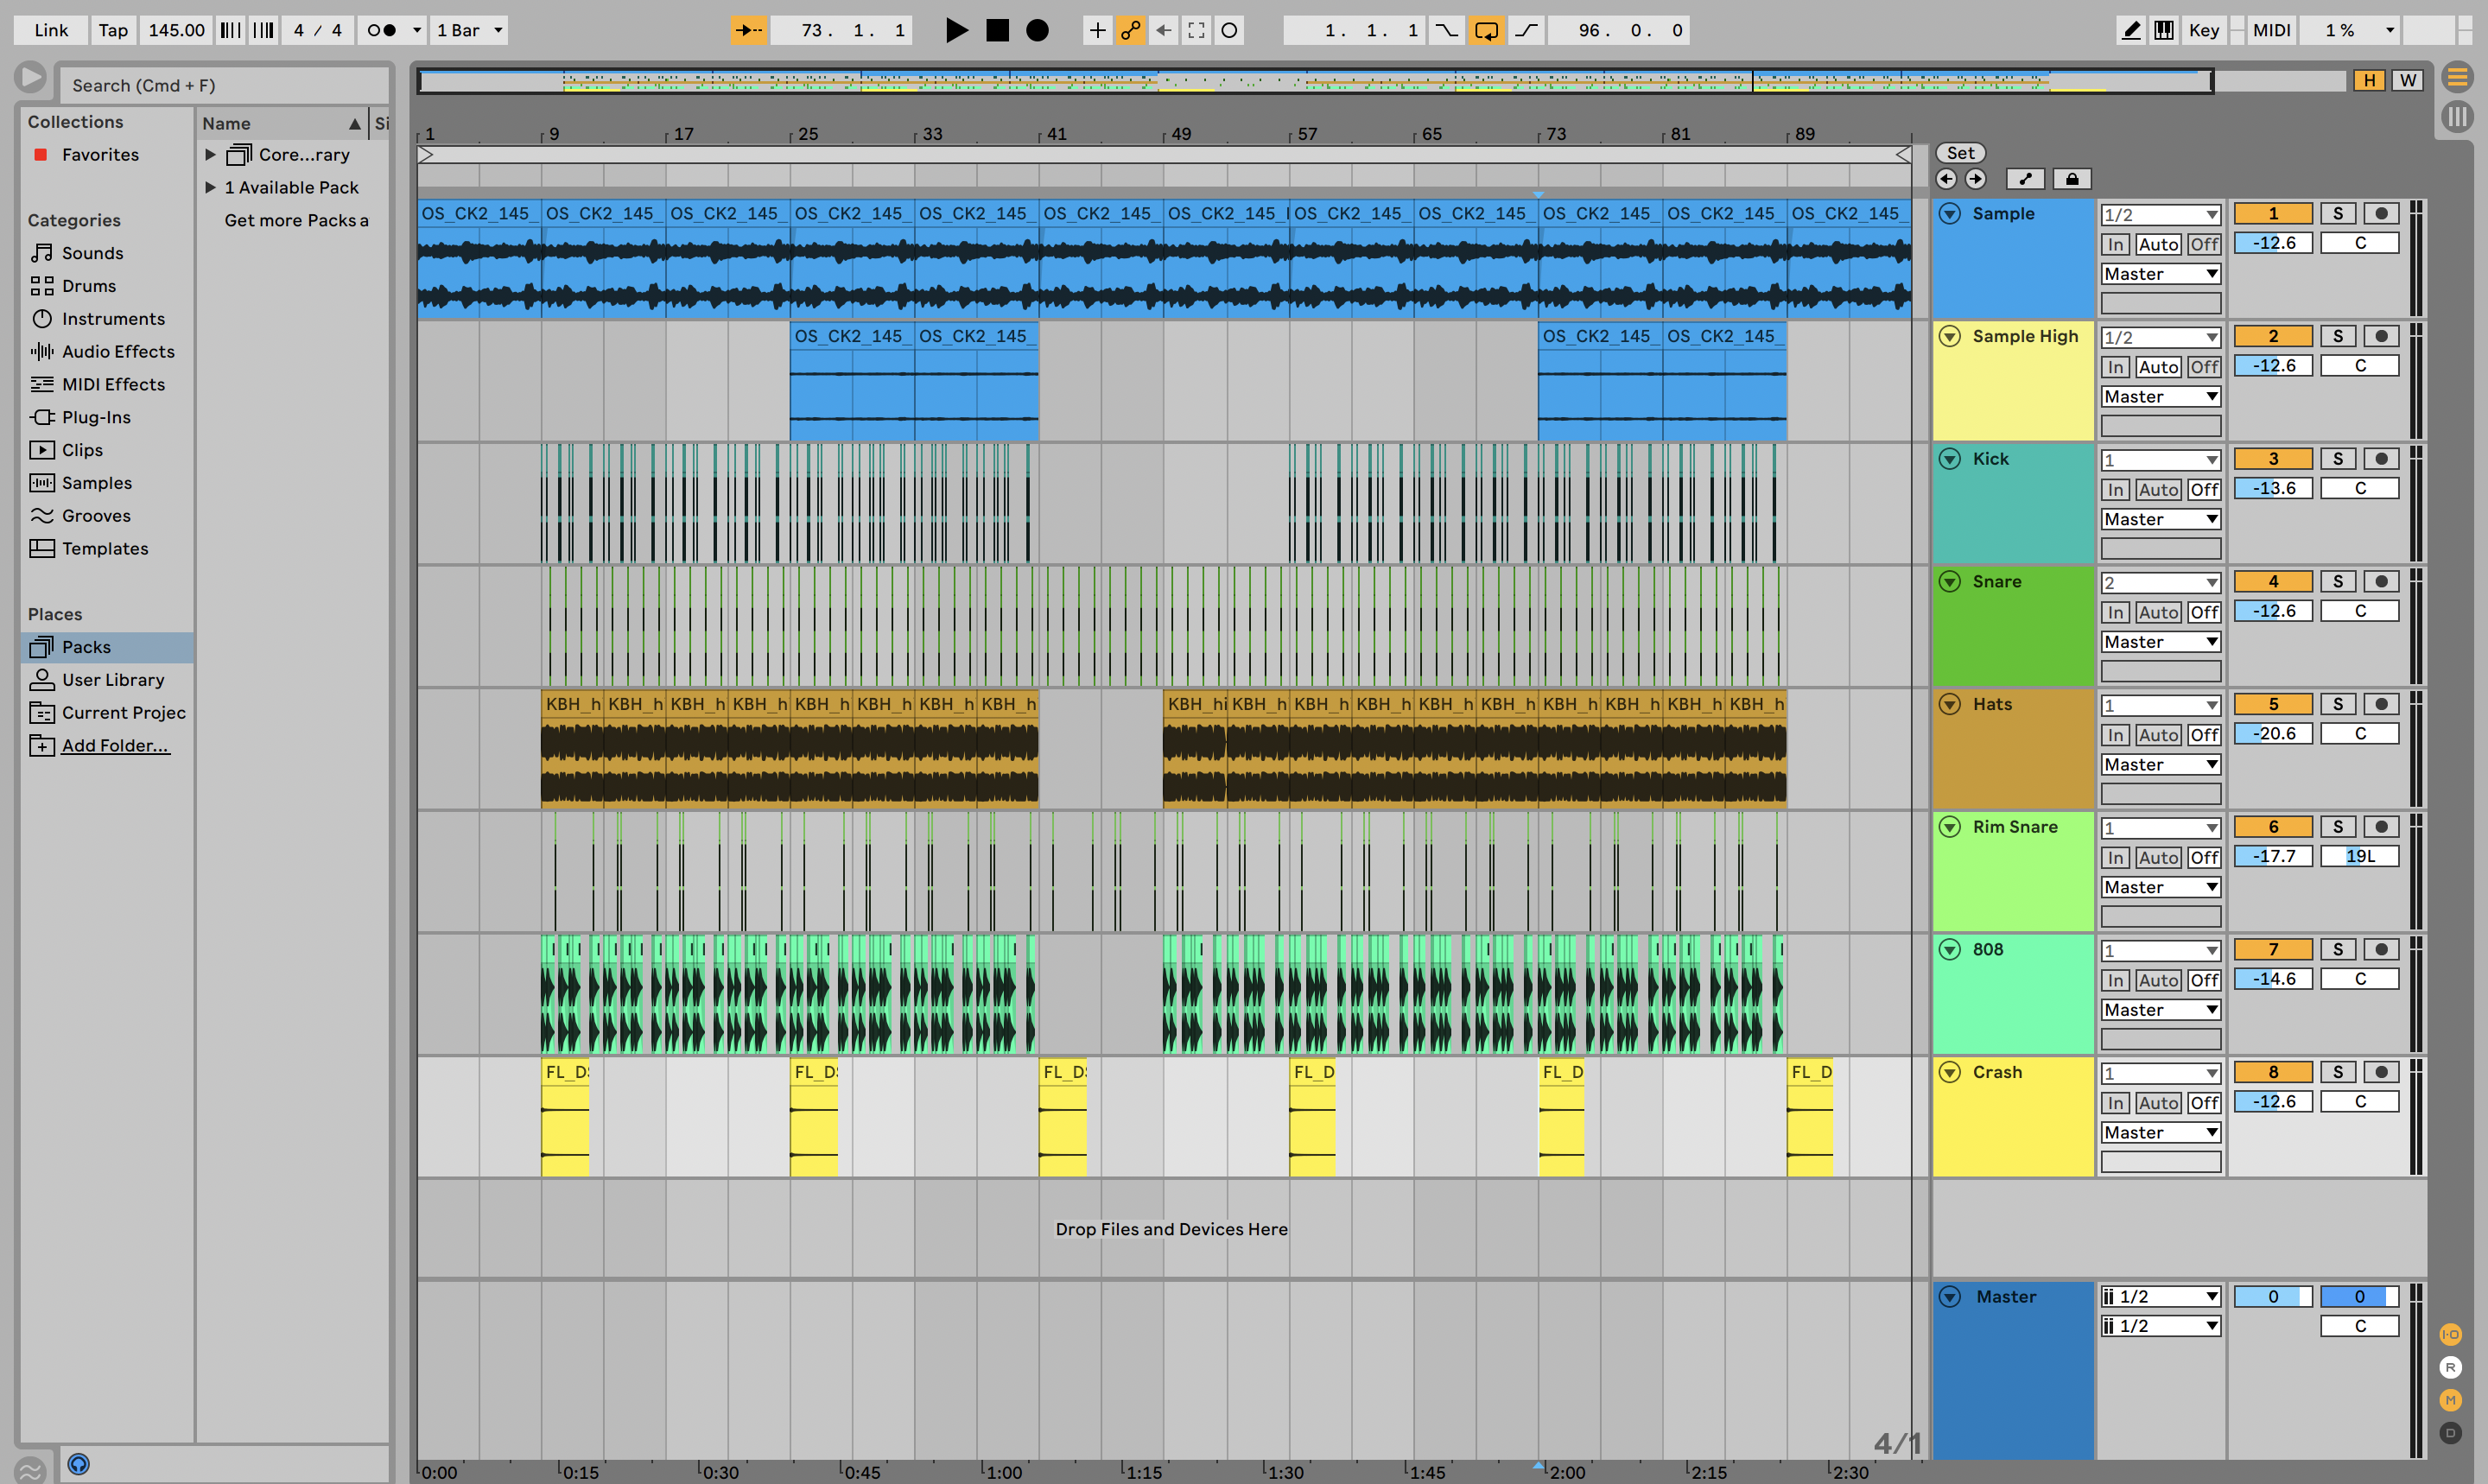Arm the Arrangement Record button
This screenshot has width=2488, height=1484.
pyautogui.click(x=1038, y=30)
